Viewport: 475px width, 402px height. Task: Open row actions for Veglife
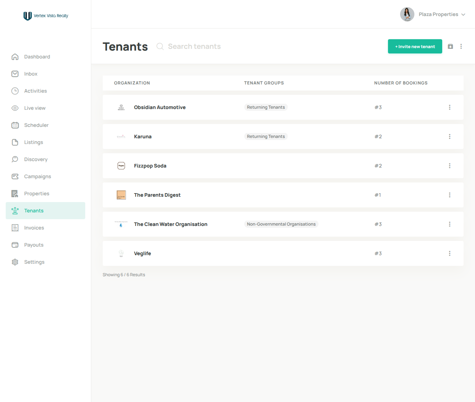450,253
